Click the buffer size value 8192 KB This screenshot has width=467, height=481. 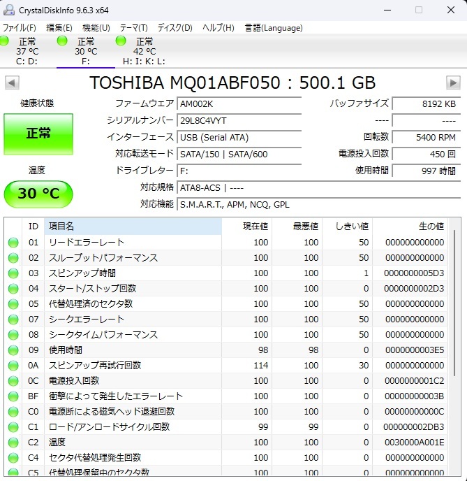tap(427, 103)
